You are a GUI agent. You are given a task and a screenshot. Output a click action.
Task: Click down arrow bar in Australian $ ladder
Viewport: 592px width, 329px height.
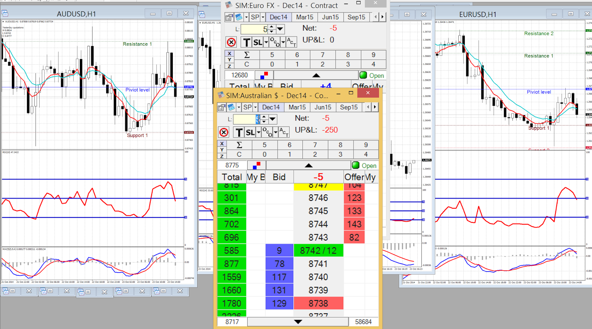(x=298, y=322)
